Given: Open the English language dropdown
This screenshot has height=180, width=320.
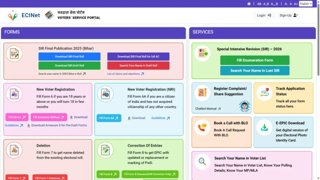Looking at the screenshot, I should click(x=306, y=3).
